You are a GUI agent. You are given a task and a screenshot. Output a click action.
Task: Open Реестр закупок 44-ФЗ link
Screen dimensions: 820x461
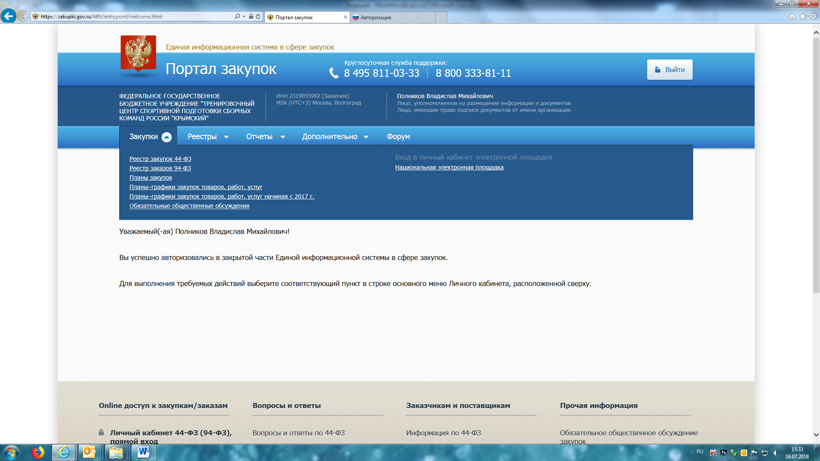point(160,159)
